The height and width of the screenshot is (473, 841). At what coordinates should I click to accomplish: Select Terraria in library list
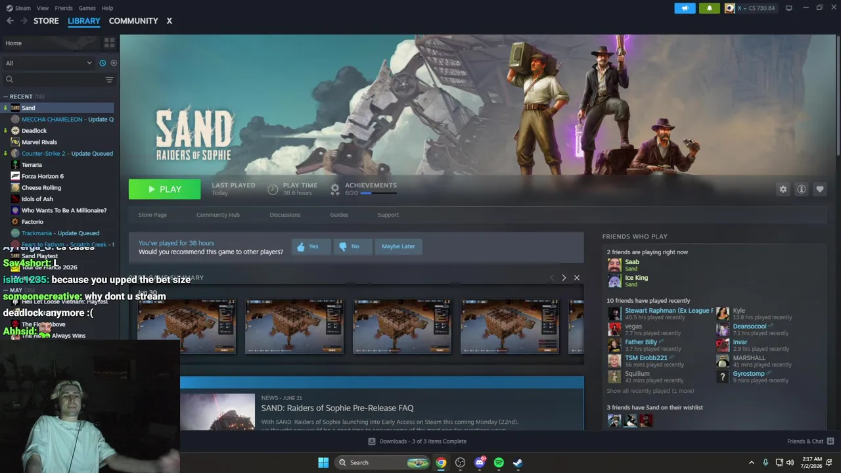click(x=32, y=165)
